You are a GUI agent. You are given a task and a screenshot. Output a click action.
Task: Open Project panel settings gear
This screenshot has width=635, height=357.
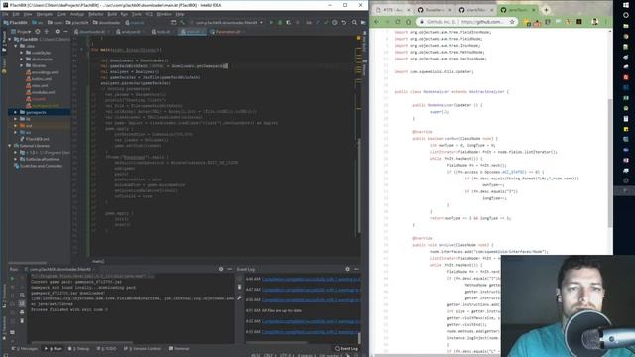(57, 31)
